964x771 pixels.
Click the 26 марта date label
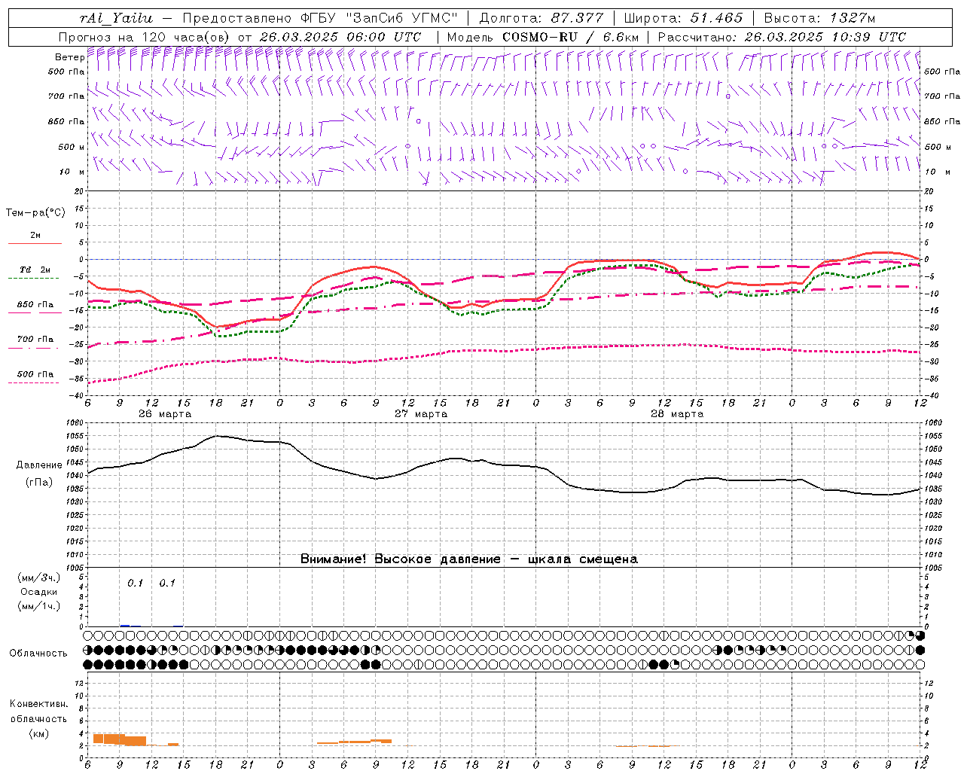[165, 414]
